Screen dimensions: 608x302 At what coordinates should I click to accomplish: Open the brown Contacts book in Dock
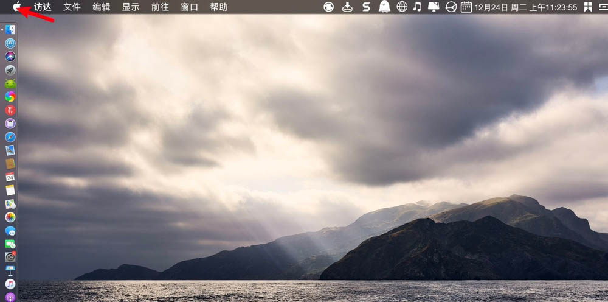(10, 164)
